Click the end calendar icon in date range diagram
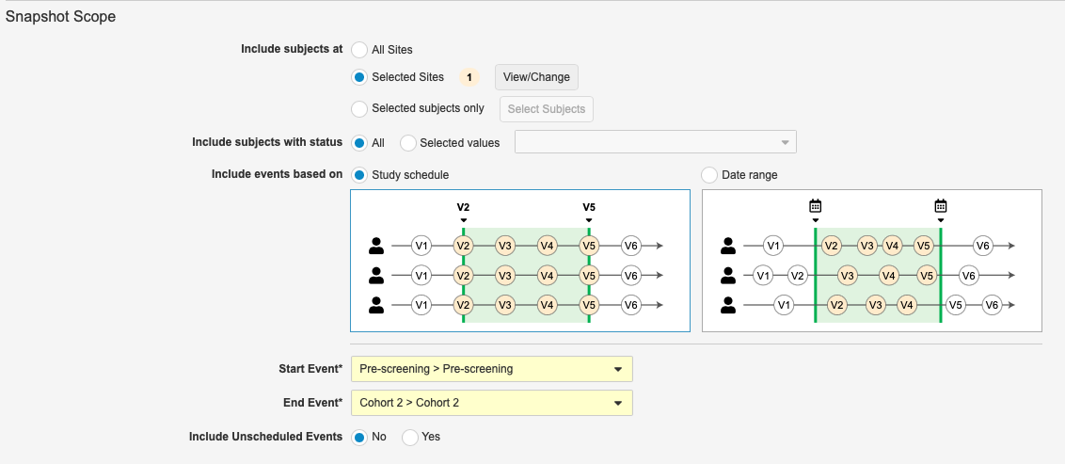Screen dimensions: 1065x464 point(940,206)
